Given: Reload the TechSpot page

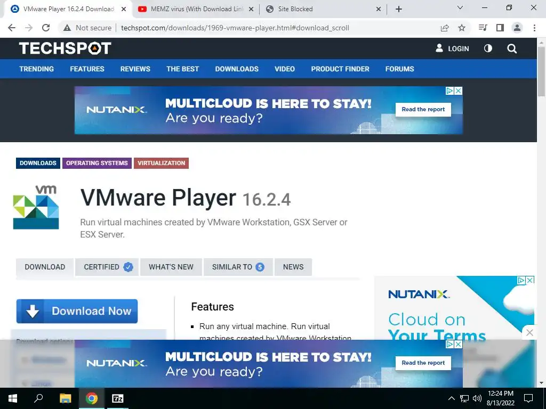Looking at the screenshot, I should point(46,28).
